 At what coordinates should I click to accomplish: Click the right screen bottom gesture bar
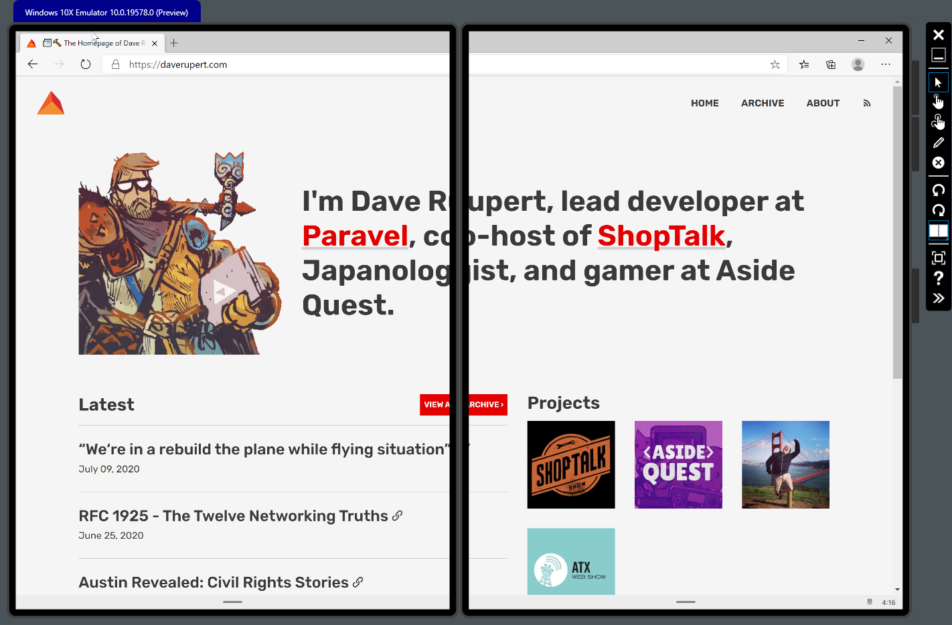pos(686,602)
